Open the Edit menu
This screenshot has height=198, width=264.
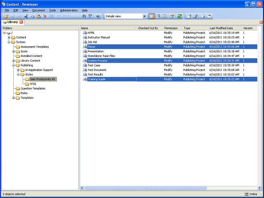[16, 10]
